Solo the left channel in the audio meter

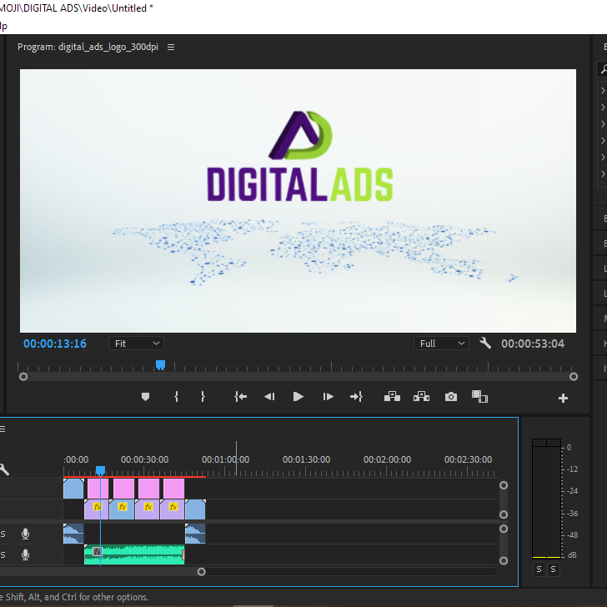point(539,569)
